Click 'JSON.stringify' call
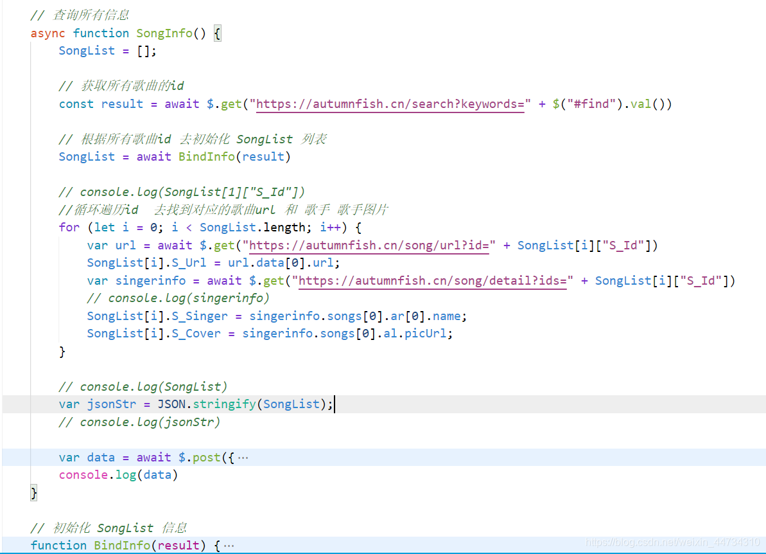This screenshot has width=766, height=554. click(x=207, y=404)
